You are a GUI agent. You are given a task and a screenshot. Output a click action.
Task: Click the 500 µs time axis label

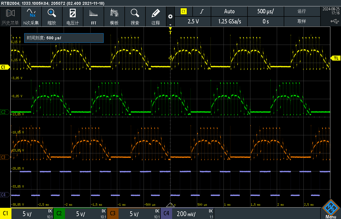click(x=202, y=205)
